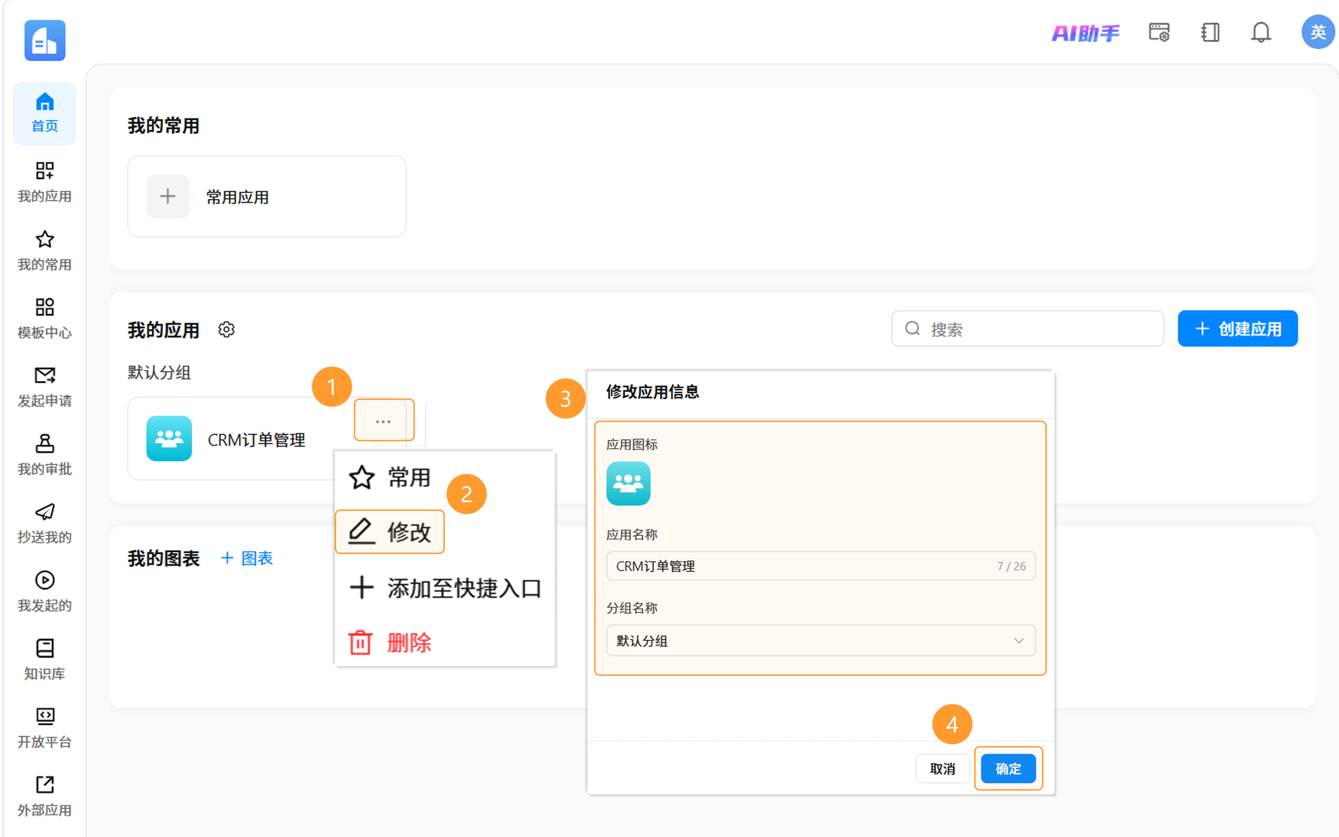
Task: Open 我的应用 settings gear
Action: [x=226, y=329]
